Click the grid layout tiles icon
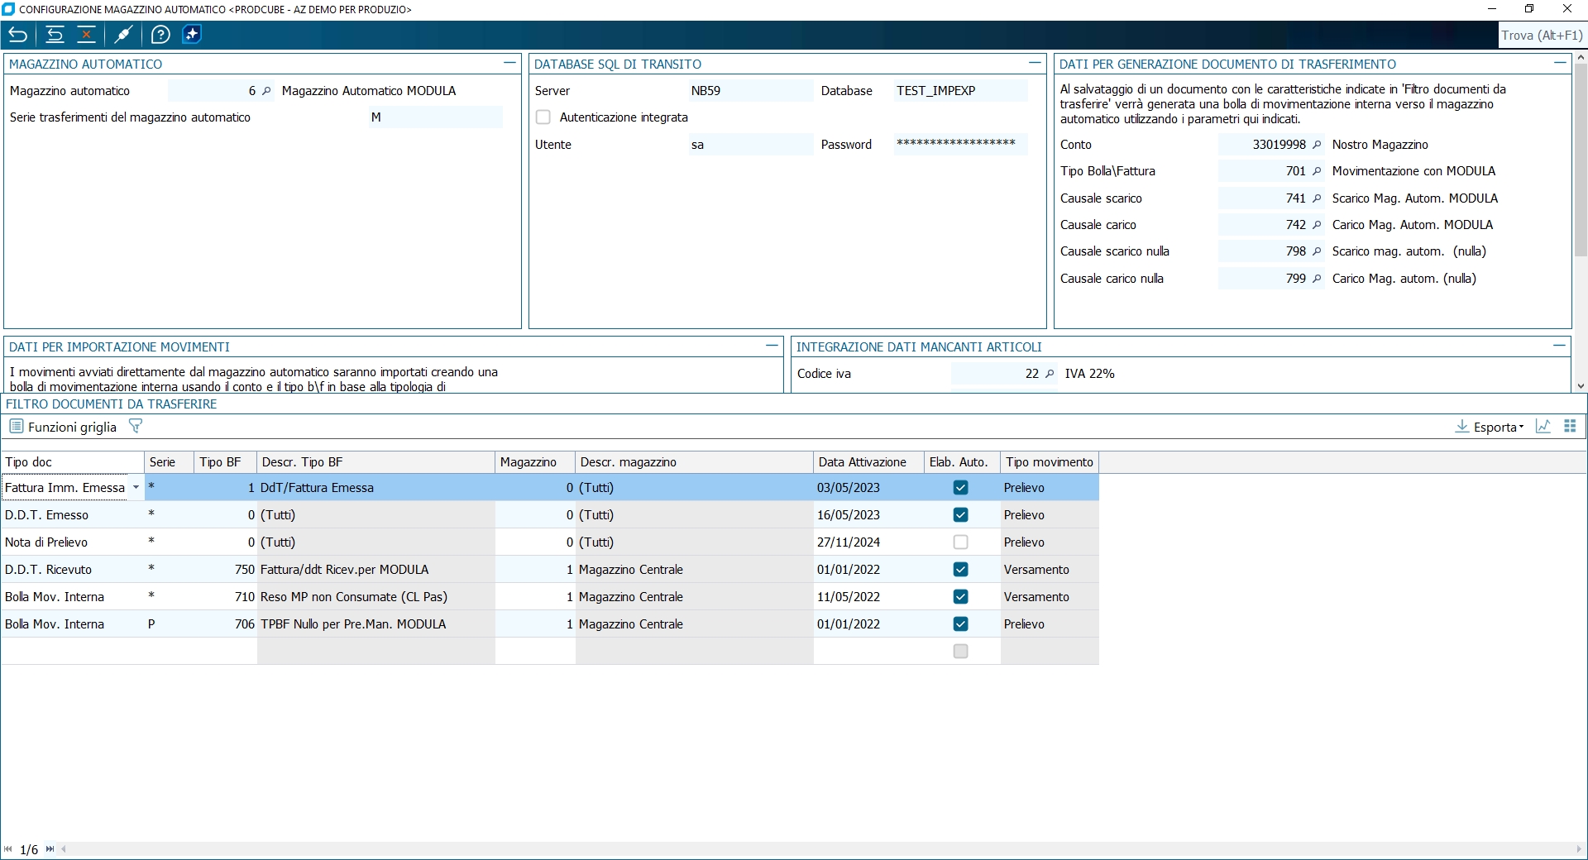The image size is (1588, 860). coord(1570,427)
